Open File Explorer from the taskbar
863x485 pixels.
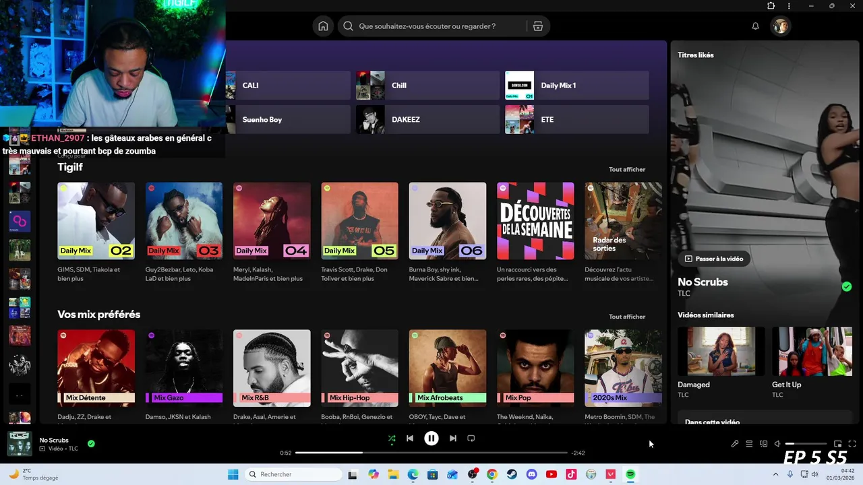pyautogui.click(x=393, y=474)
